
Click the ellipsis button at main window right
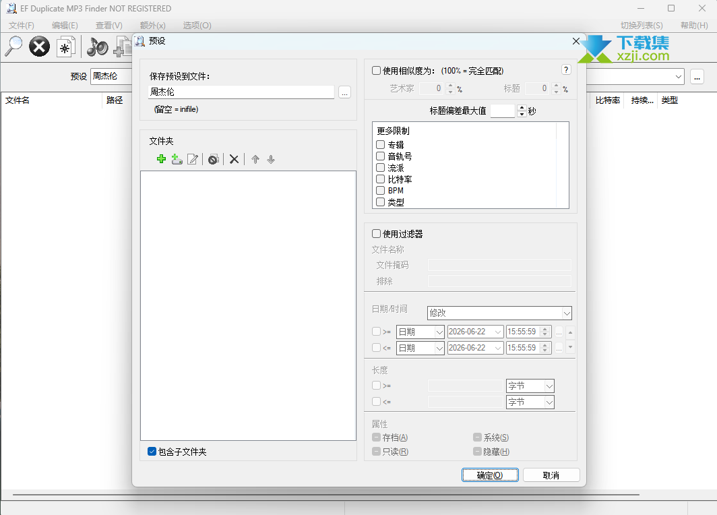tap(697, 77)
